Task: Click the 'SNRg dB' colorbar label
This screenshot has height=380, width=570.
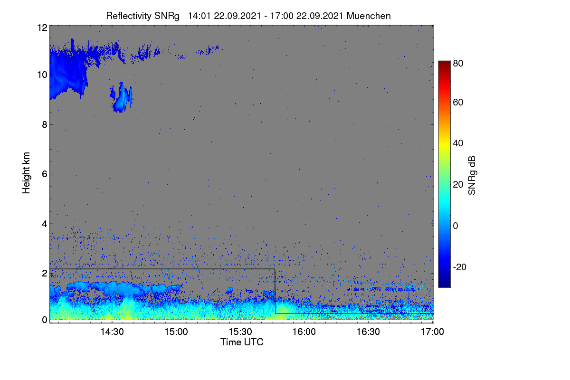Action: (472, 175)
